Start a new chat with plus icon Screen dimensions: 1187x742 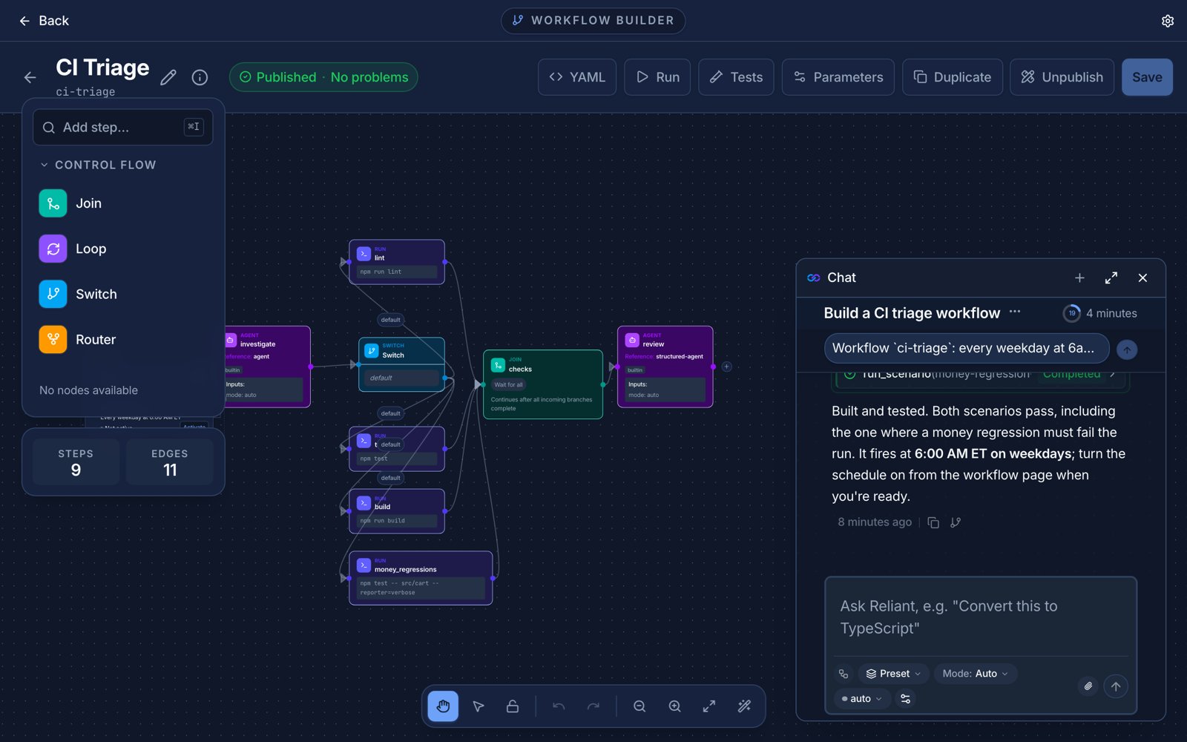1079,278
